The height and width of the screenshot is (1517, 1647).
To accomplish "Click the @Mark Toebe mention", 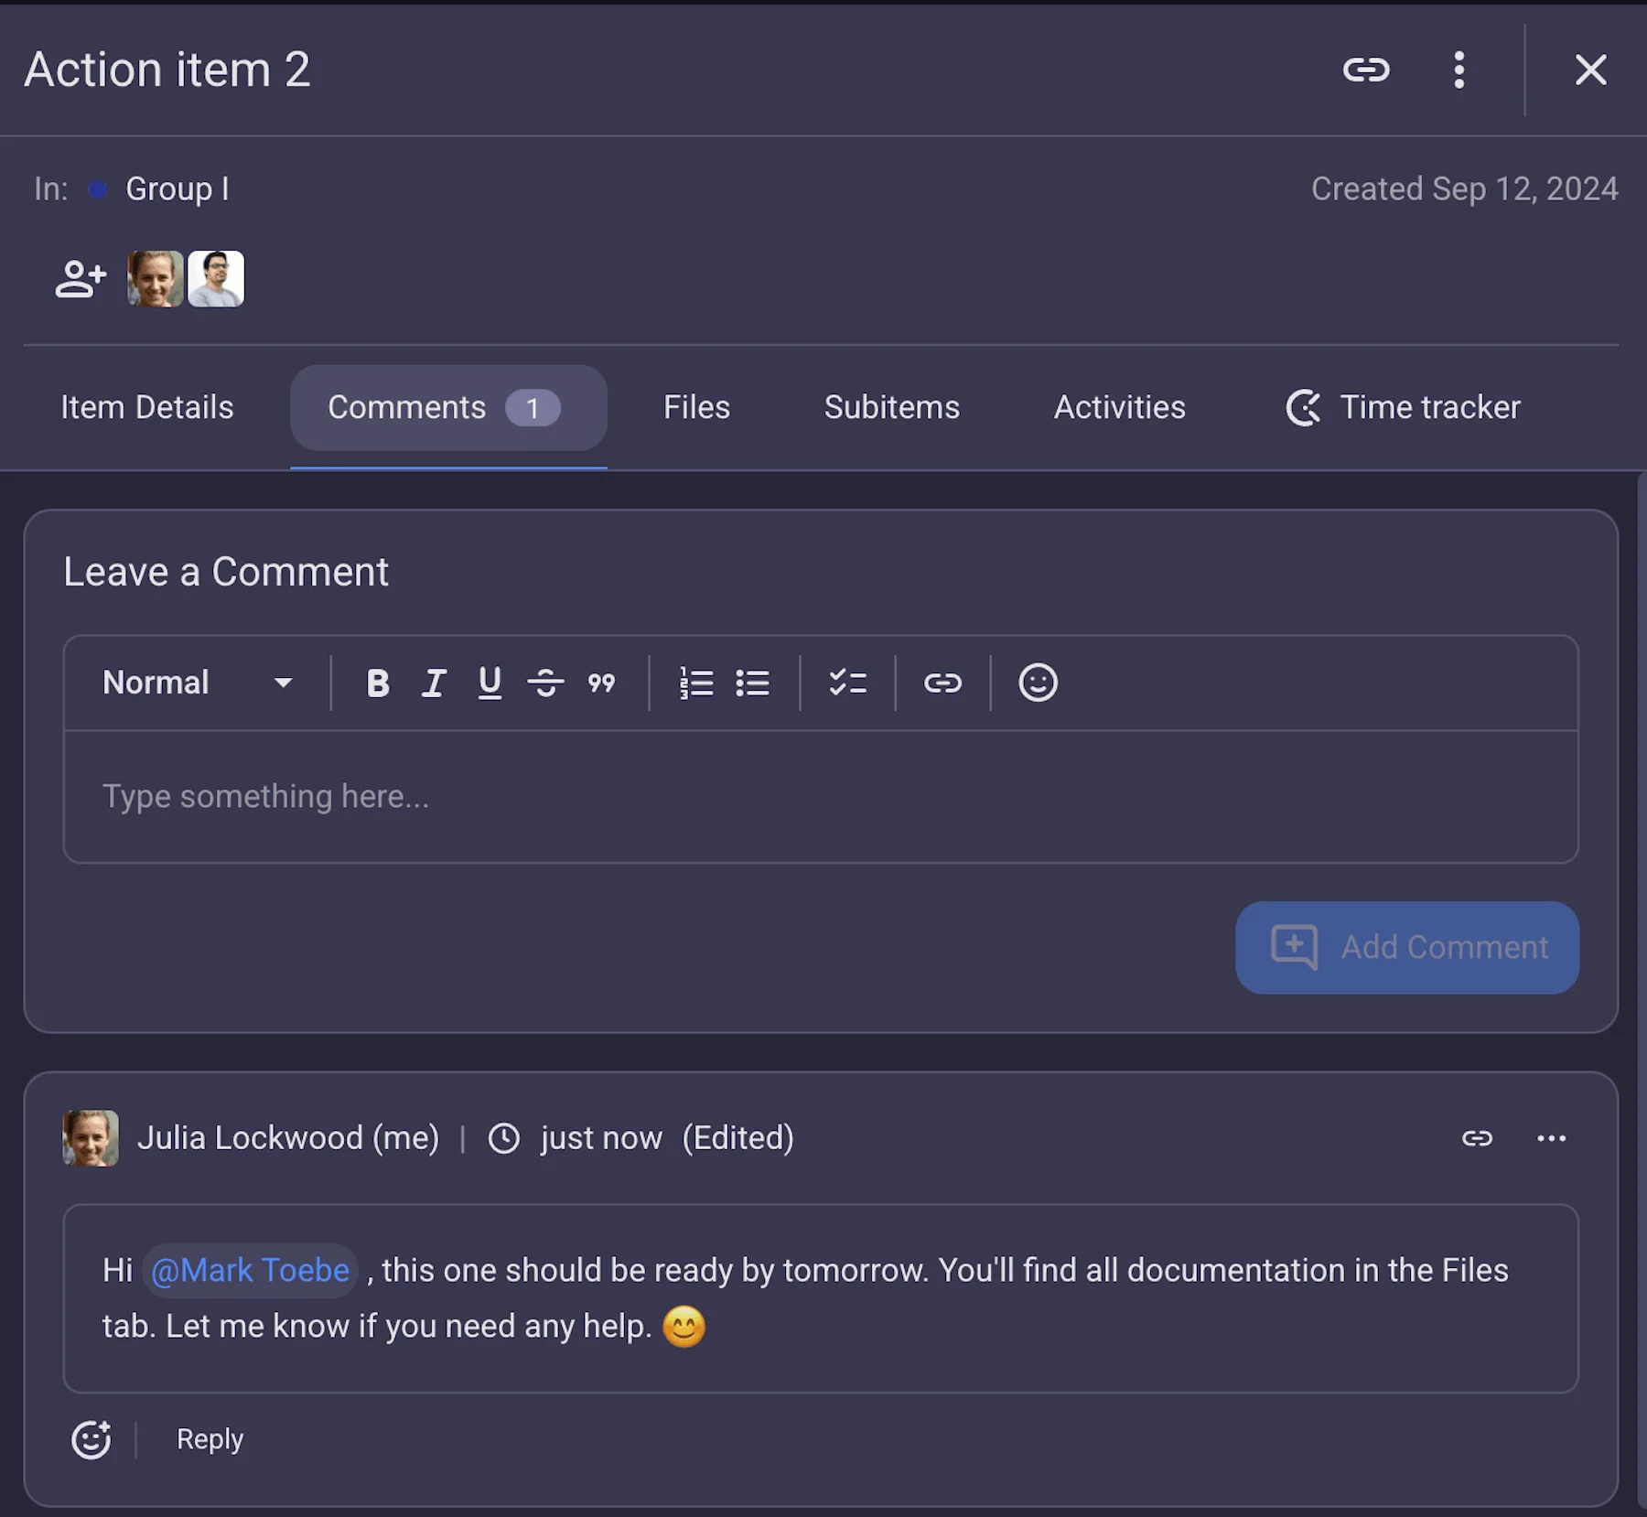I will click(x=250, y=1270).
